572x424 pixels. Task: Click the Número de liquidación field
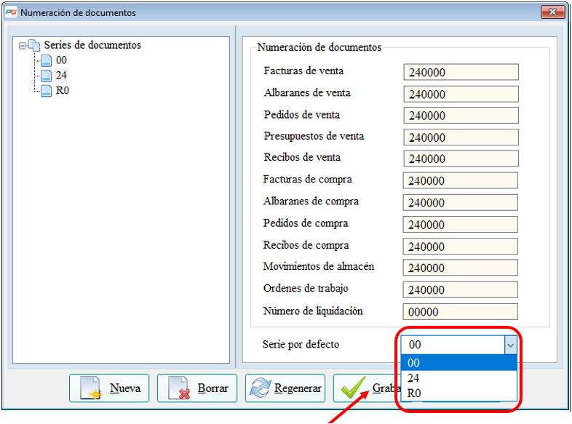pyautogui.click(x=460, y=312)
